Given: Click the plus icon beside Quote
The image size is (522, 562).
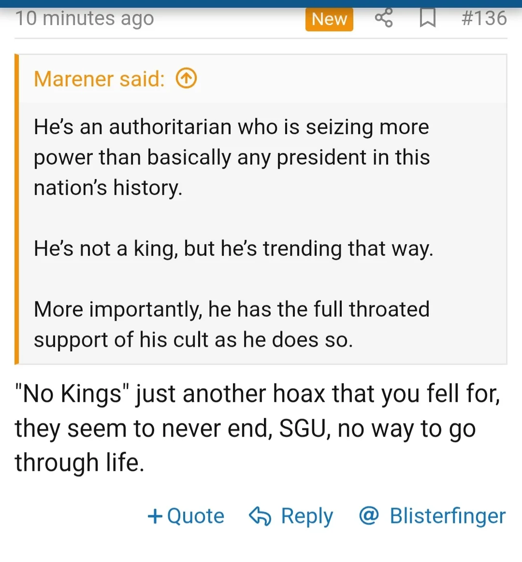Looking at the screenshot, I should pyautogui.click(x=155, y=516).
